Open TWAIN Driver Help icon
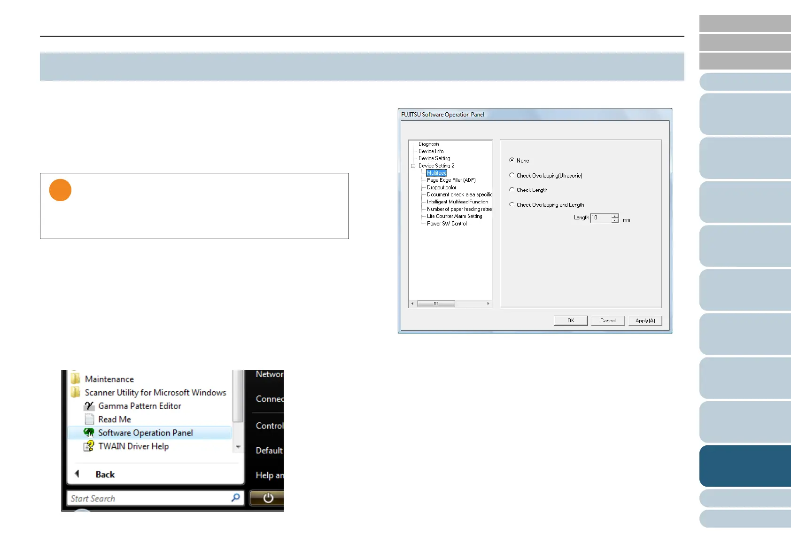Image resolution: width=791 pixels, height=559 pixels. (89, 446)
